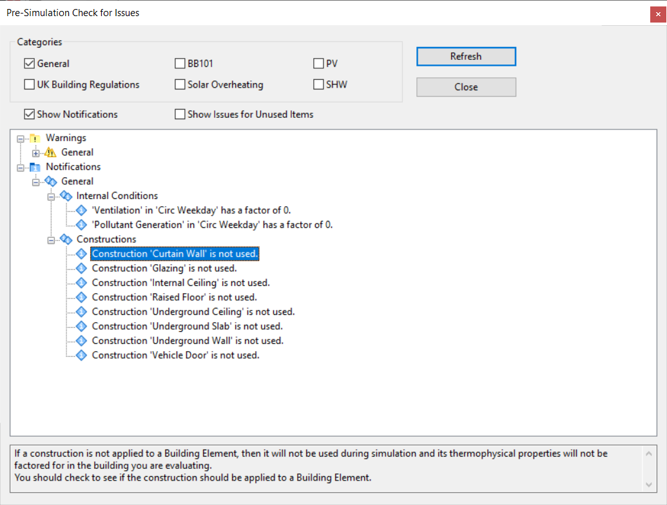The image size is (667, 505).
Task: Select the Internal Conditions label
Action: 117,196
